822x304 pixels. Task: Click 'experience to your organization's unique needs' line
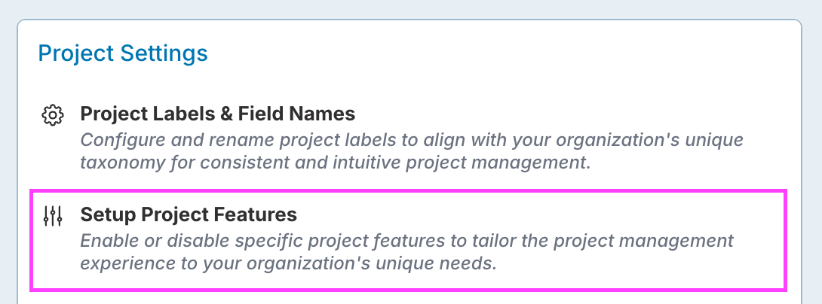(288, 264)
